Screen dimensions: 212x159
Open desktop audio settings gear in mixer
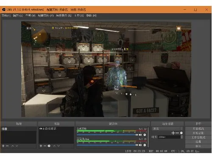click(145, 135)
